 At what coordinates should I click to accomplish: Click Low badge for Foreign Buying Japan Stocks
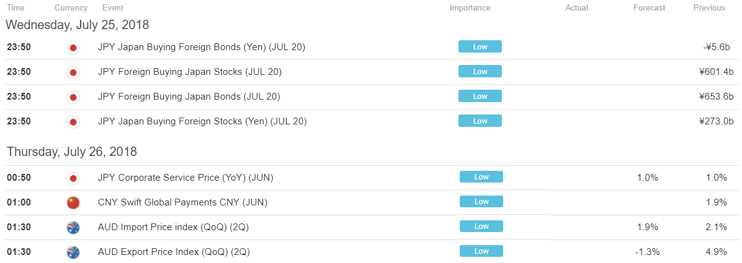(x=480, y=72)
